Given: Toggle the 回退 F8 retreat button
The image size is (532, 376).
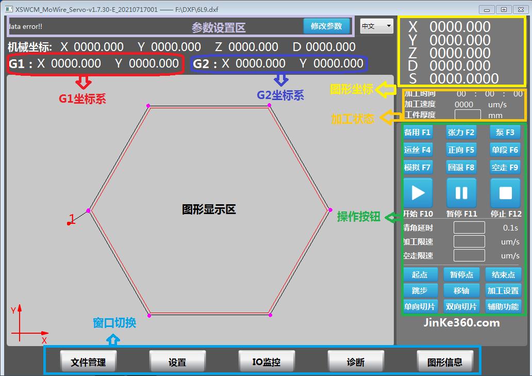Looking at the screenshot, I should (x=461, y=167).
